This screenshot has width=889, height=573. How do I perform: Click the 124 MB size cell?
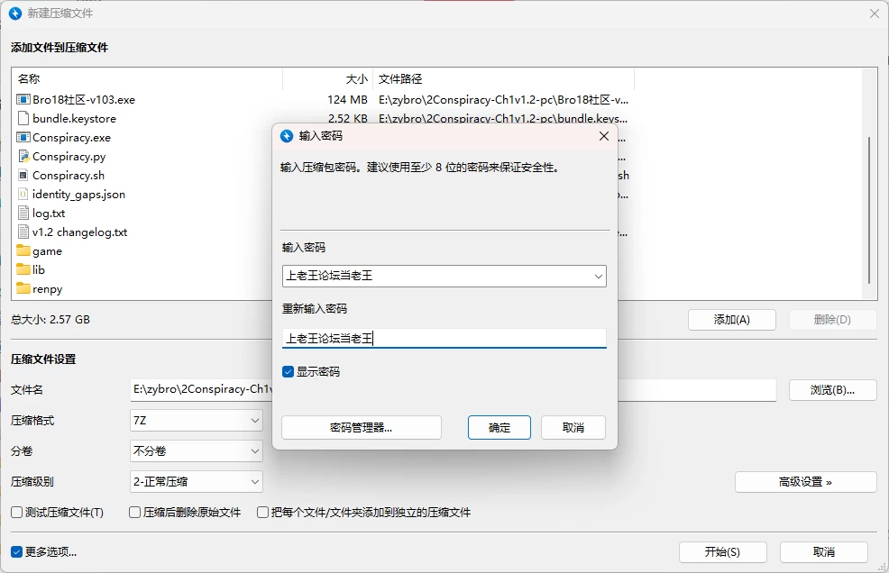347,100
